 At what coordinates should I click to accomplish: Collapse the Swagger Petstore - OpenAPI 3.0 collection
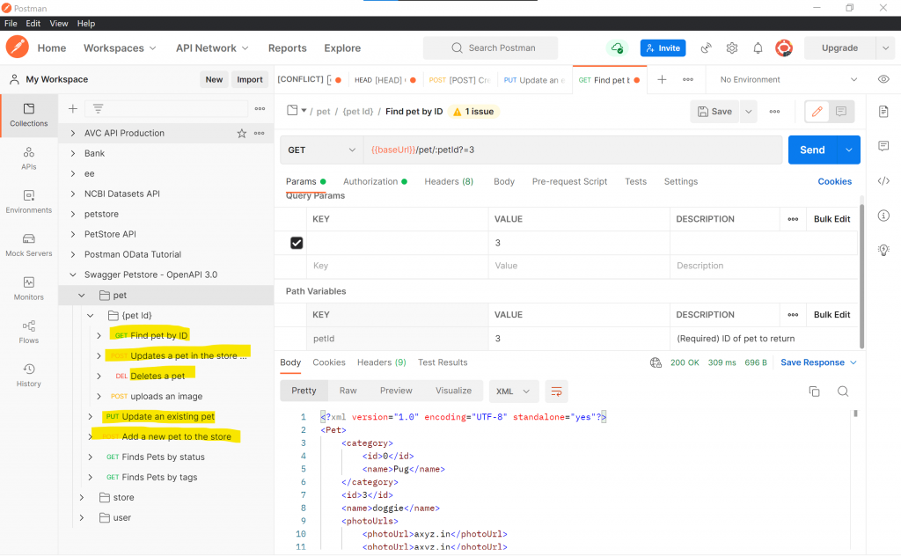tap(73, 274)
